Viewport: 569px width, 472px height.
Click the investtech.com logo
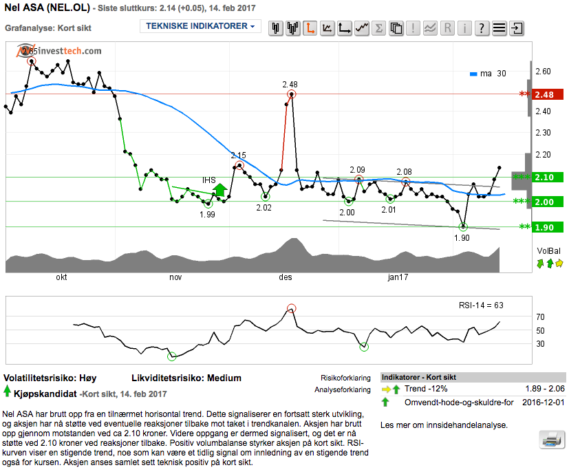point(59,51)
